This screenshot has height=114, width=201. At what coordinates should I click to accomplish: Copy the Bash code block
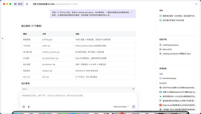pos(133,89)
